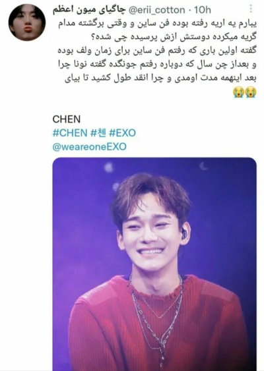264x371 pixels.
Task: Click the tweet line starting with بعد اینهمه مدت
Action: 160,78
